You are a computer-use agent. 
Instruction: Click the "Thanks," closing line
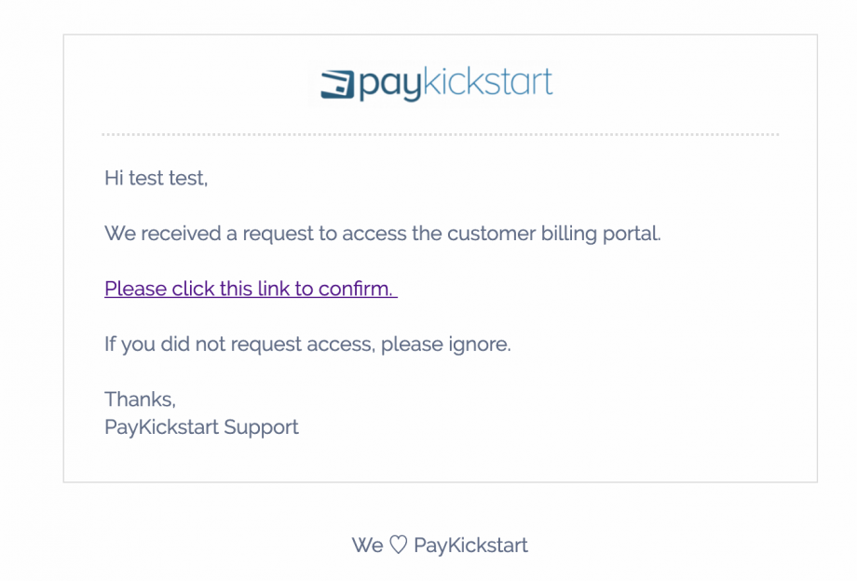pos(140,399)
